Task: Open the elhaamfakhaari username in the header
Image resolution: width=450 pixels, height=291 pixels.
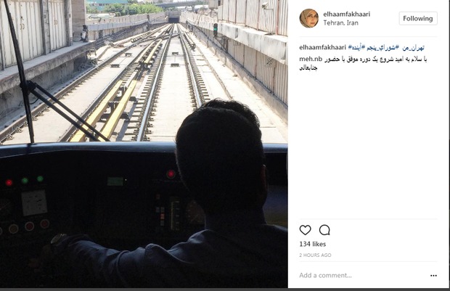Action: (x=347, y=14)
